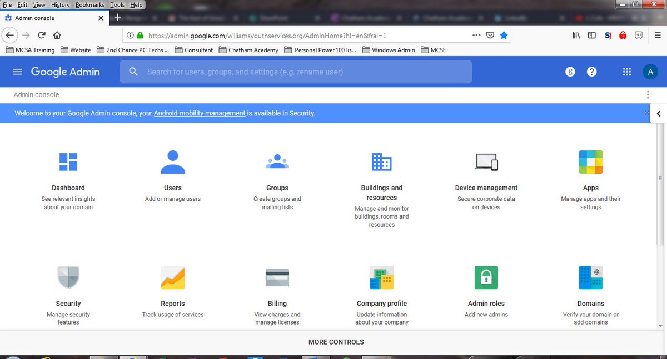Open the Admin console three-dot options menu
Screen dimensions: 667x359
click(648, 95)
